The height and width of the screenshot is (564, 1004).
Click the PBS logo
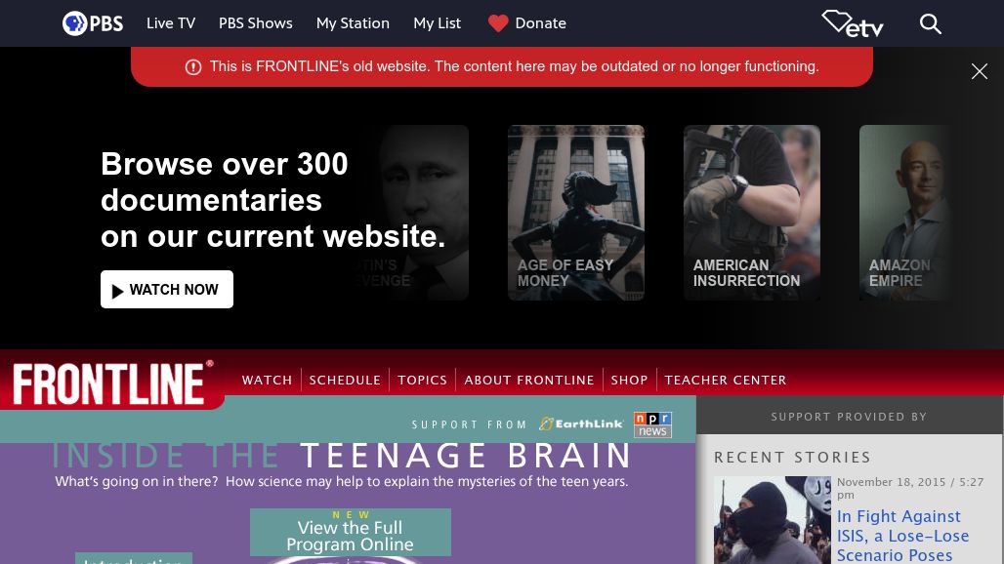pyautogui.click(x=92, y=23)
